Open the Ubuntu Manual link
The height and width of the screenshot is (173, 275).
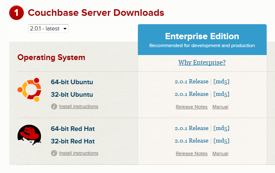pyautogui.click(x=220, y=107)
